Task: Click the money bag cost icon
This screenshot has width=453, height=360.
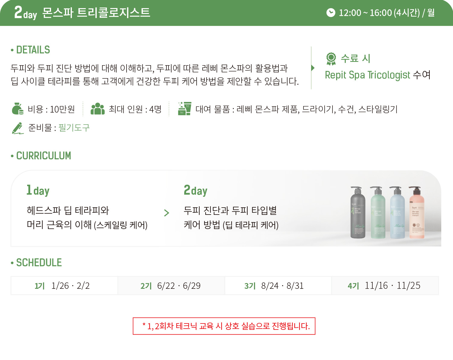Action: [x=18, y=109]
